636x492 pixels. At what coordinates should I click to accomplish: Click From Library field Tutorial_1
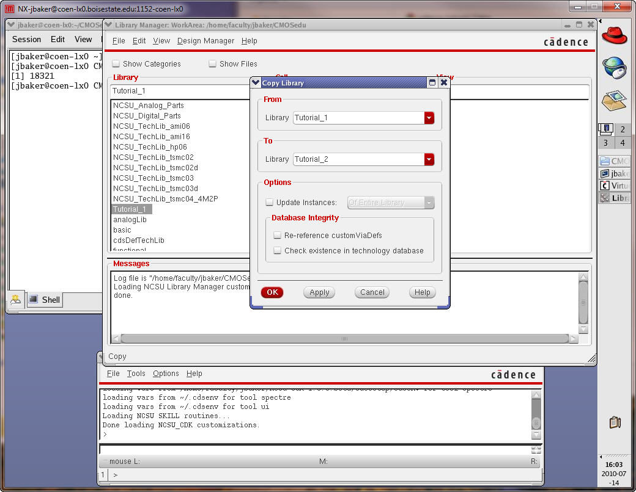point(358,118)
